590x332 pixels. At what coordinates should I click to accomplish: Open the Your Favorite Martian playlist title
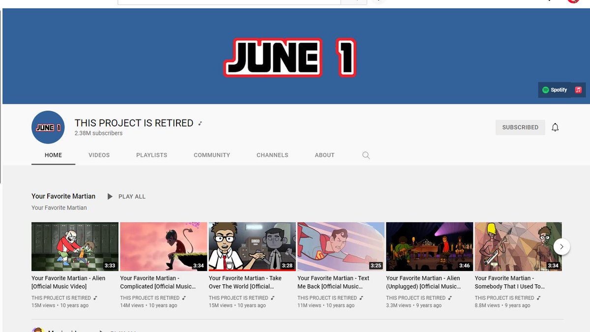[63, 196]
